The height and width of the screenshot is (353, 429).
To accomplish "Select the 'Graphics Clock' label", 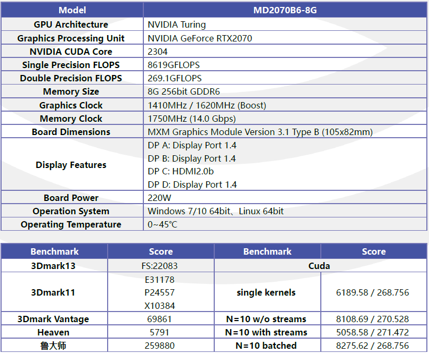I will pos(71,105).
